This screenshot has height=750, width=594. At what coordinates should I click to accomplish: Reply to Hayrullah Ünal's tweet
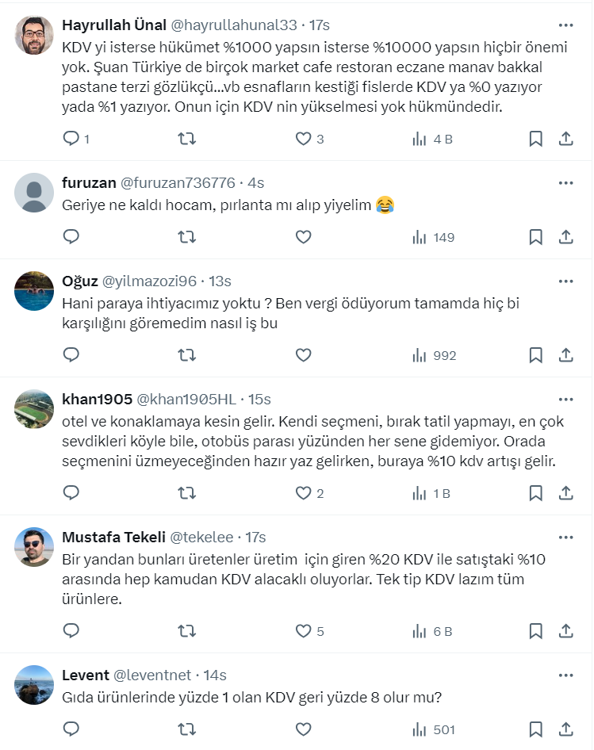(x=71, y=139)
